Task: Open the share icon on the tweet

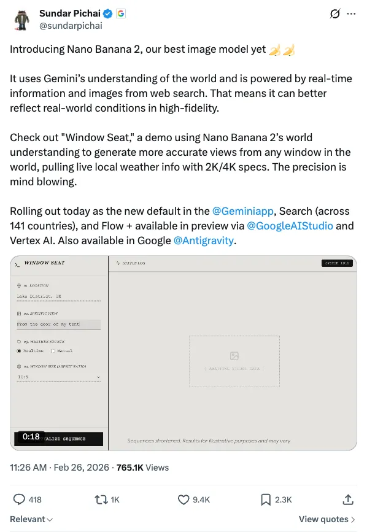Action: click(x=347, y=499)
